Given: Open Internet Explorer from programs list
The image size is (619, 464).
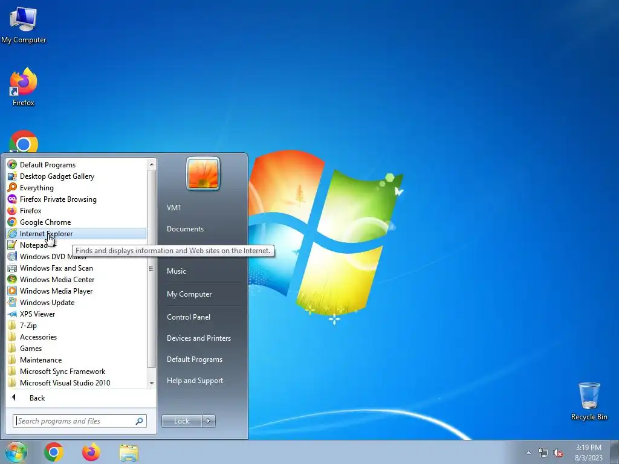Looking at the screenshot, I should [76, 234].
